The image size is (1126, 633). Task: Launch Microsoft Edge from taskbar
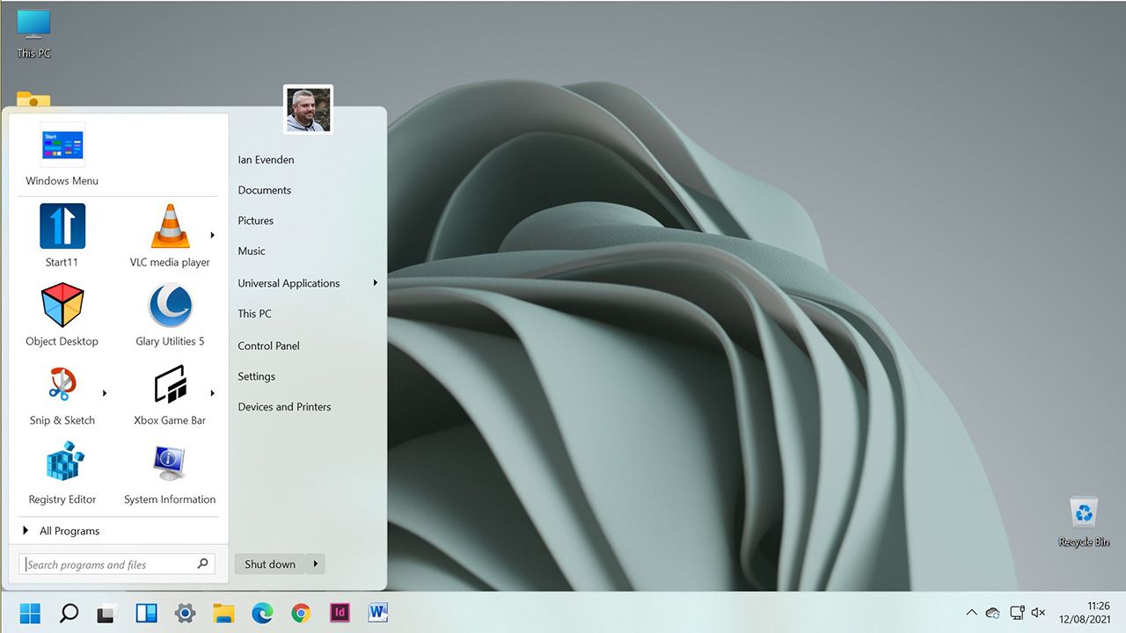click(x=262, y=613)
